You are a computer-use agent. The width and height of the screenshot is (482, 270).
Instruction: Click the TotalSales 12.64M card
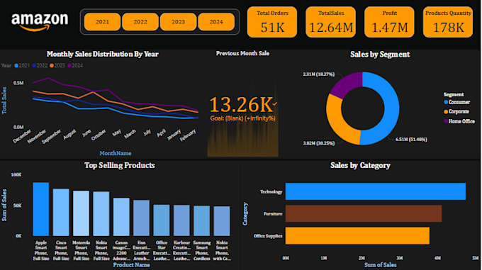tap(331, 22)
